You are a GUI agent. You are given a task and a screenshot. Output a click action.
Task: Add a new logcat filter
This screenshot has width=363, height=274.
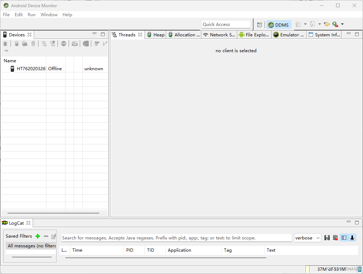(x=38, y=236)
